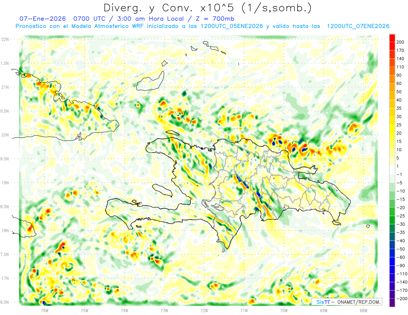Pick the white swatch between 1 and -1
This screenshot has height=315, width=408.
(392, 170)
